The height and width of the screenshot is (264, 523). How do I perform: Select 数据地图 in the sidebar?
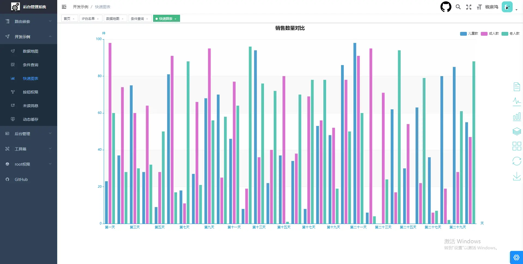pyautogui.click(x=30, y=51)
